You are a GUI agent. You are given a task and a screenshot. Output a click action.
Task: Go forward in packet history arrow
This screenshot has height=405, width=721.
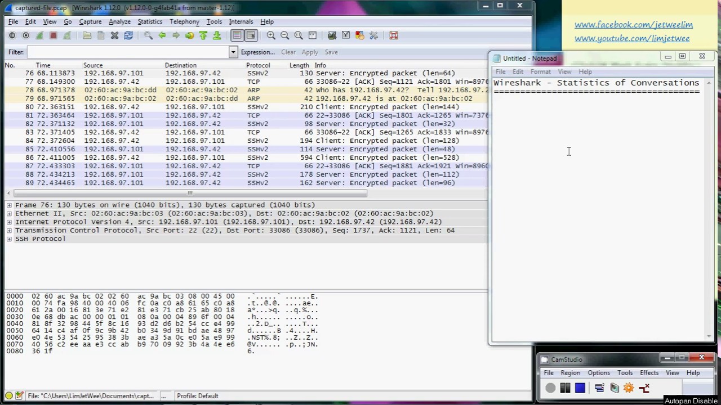point(176,35)
